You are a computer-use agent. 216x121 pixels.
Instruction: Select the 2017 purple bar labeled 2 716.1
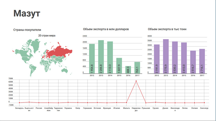tap(202, 61)
